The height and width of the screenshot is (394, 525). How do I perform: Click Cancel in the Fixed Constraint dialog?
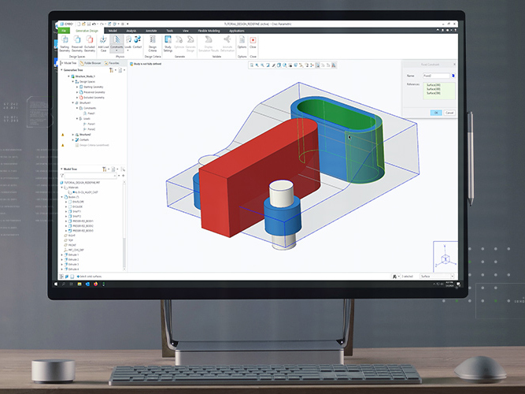(x=450, y=113)
